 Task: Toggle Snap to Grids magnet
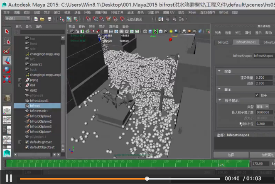[88, 19]
